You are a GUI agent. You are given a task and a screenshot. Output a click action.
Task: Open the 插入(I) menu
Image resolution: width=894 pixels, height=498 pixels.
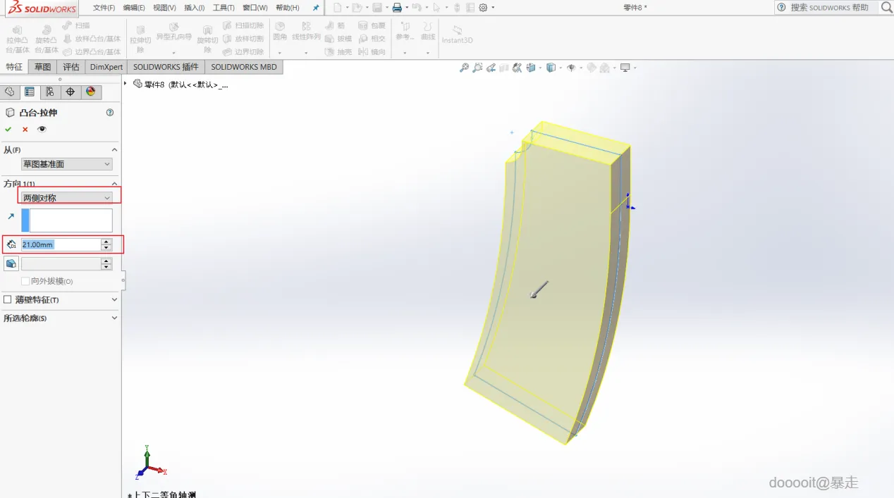194,8
